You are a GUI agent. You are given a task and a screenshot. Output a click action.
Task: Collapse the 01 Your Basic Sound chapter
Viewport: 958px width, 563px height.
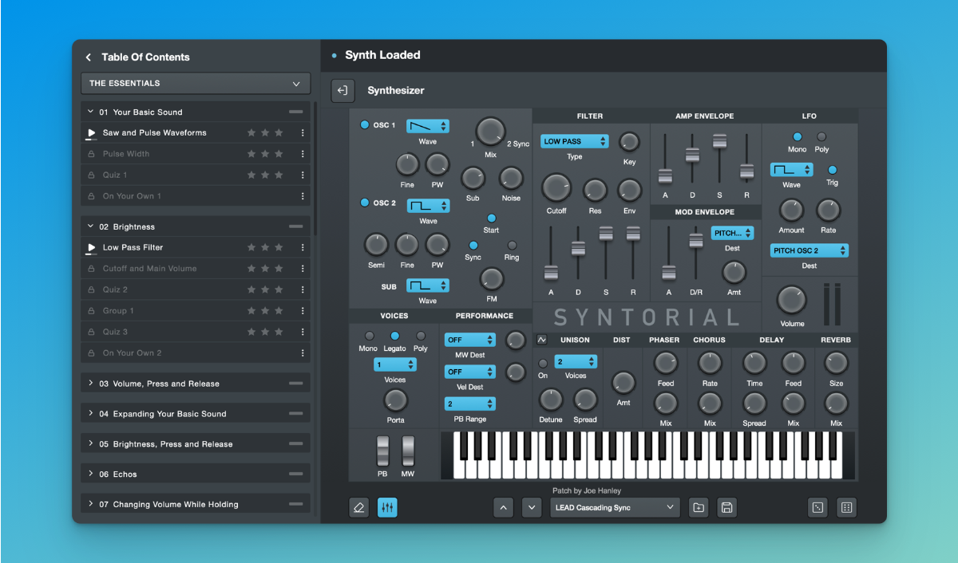pyautogui.click(x=91, y=112)
